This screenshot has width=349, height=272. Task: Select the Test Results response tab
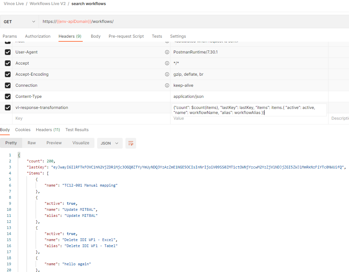point(77,130)
